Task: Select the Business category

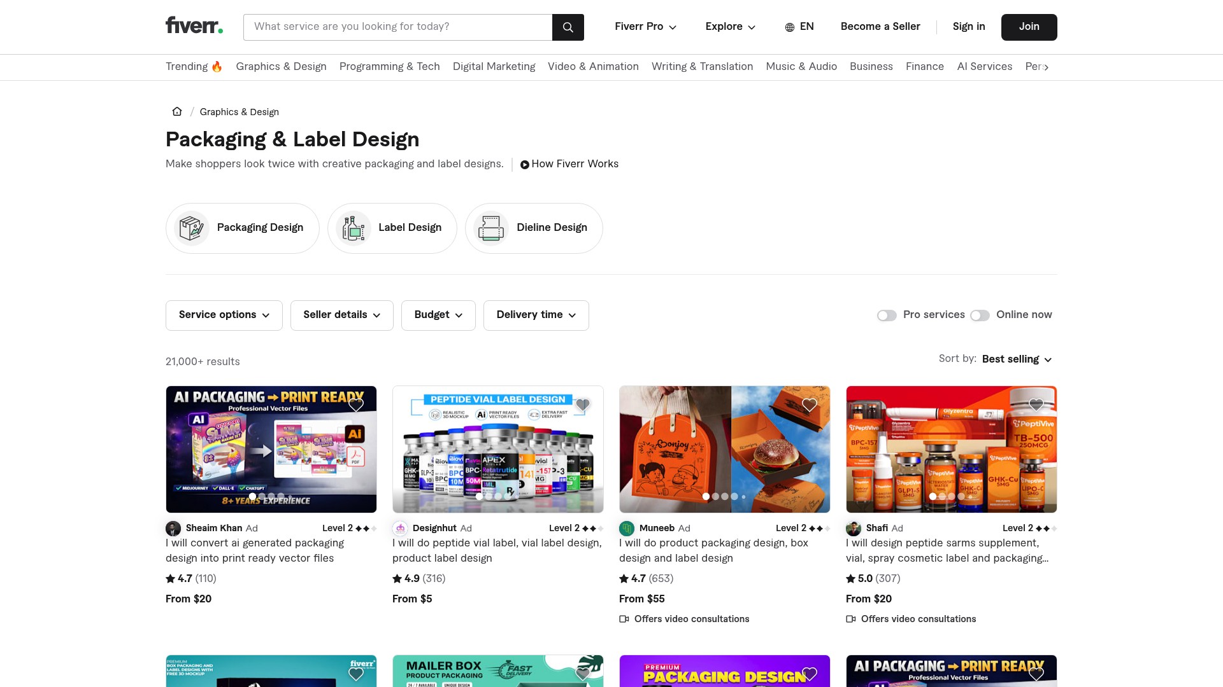Action: [871, 67]
